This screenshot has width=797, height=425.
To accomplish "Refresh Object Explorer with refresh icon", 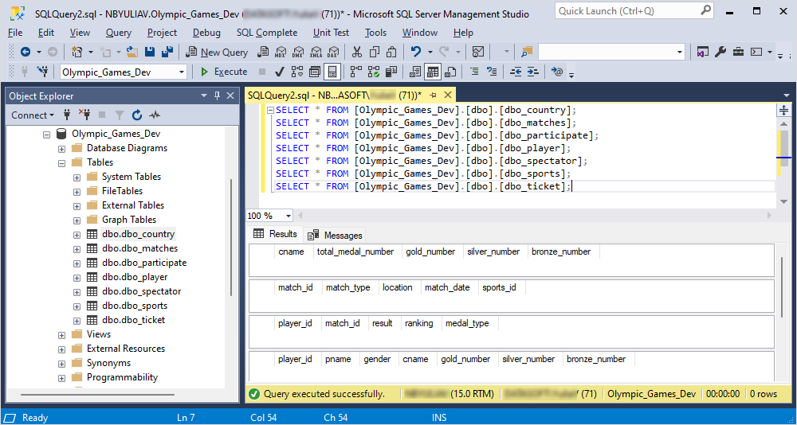I will coord(137,115).
